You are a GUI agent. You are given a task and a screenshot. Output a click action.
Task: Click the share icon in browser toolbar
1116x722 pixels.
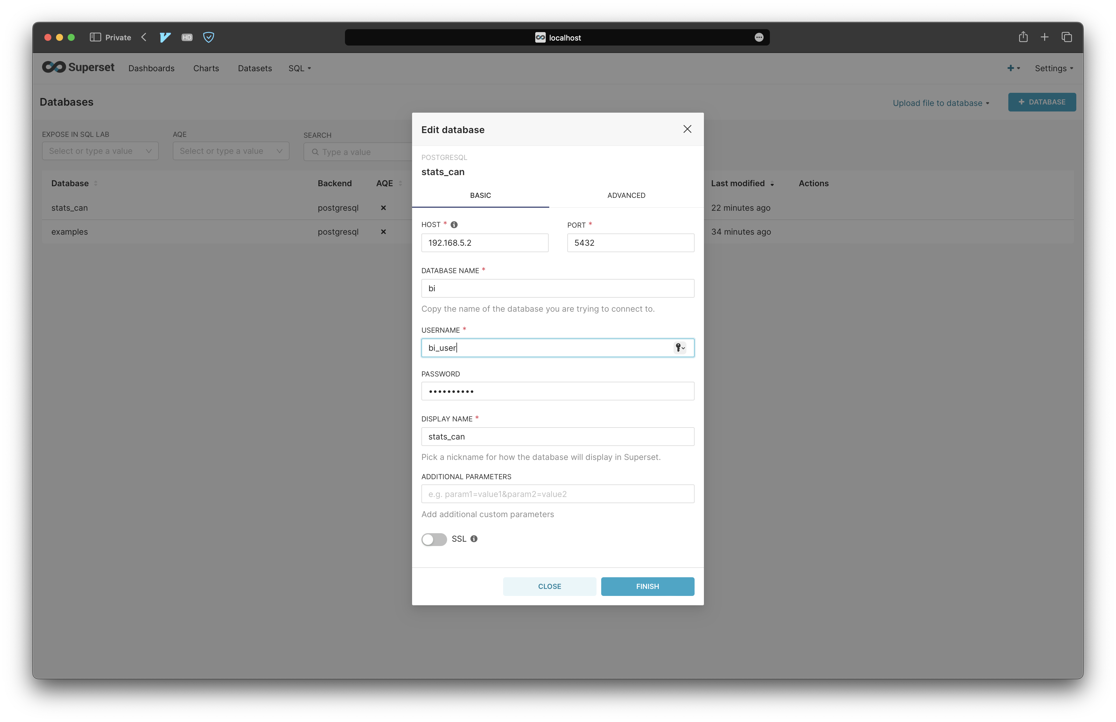(1023, 37)
